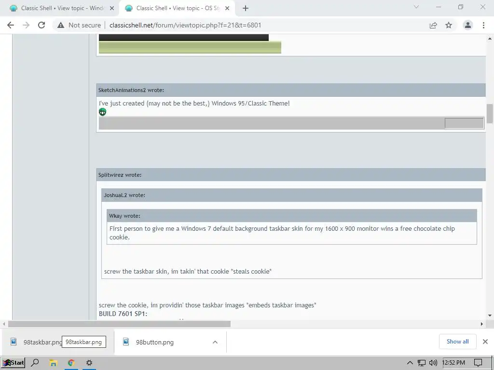Open the Chrome profile avatar menu

coord(468,25)
